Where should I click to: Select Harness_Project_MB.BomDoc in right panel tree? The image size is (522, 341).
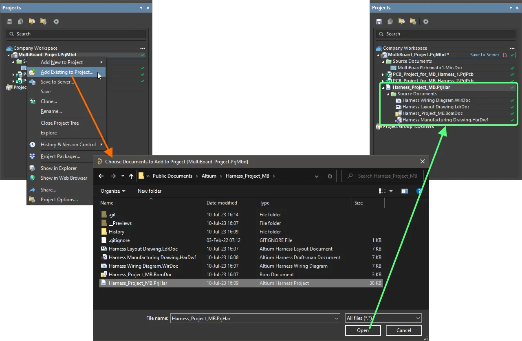click(433, 113)
